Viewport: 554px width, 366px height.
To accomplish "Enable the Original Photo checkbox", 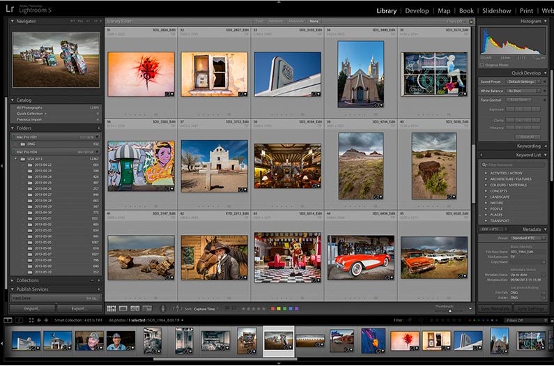I will click(x=482, y=65).
